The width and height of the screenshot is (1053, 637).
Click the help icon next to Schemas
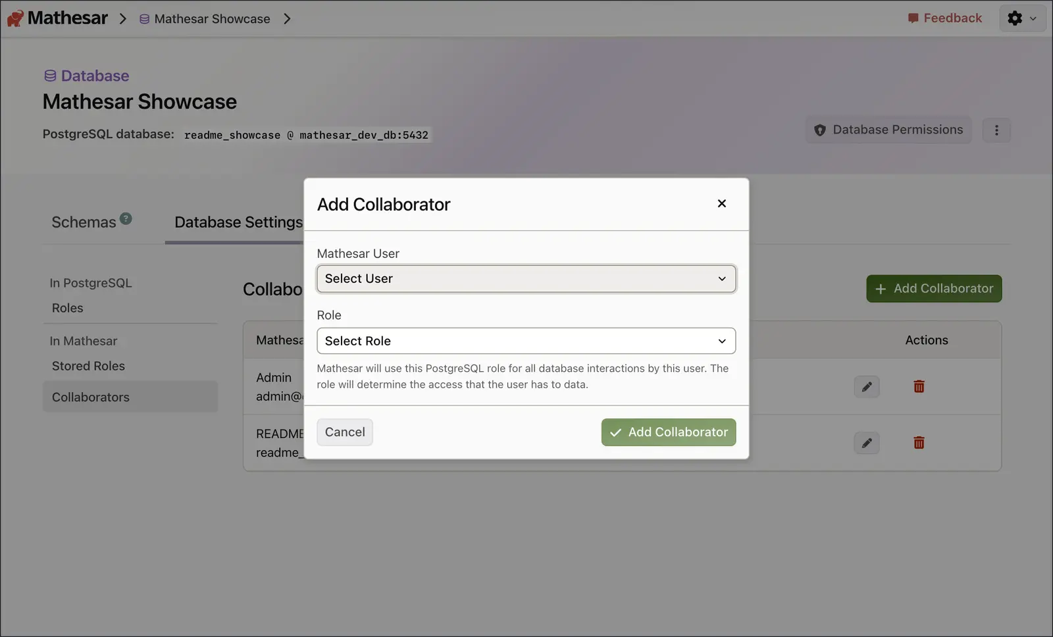(126, 218)
